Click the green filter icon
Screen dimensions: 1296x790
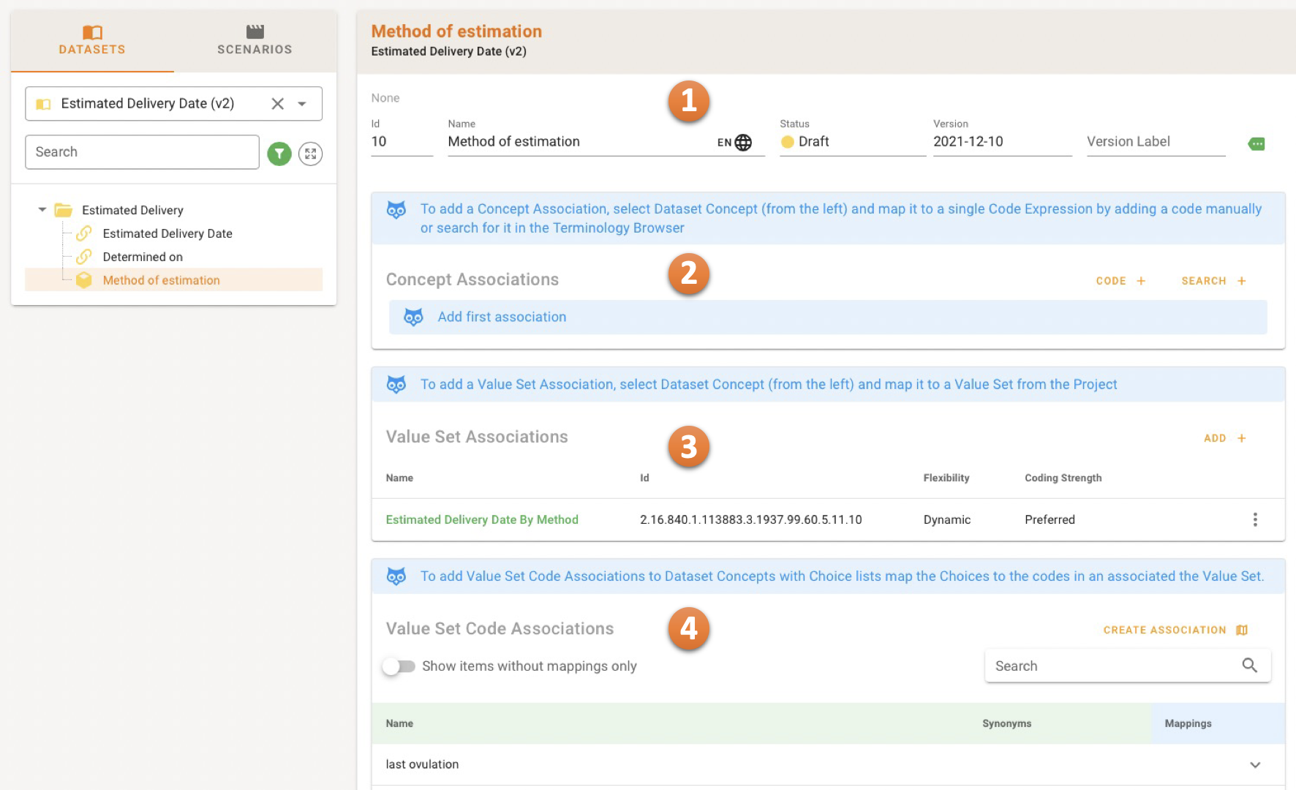[x=279, y=154]
